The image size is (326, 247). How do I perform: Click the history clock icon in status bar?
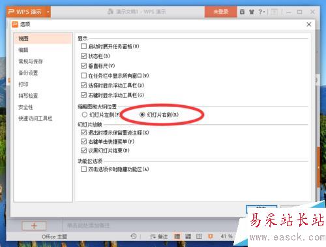134,236
